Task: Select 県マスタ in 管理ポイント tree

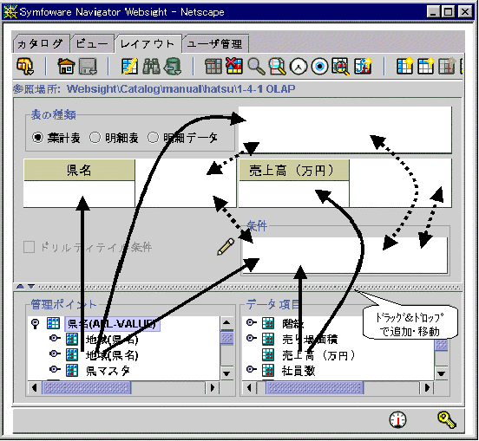Action: coord(108,371)
